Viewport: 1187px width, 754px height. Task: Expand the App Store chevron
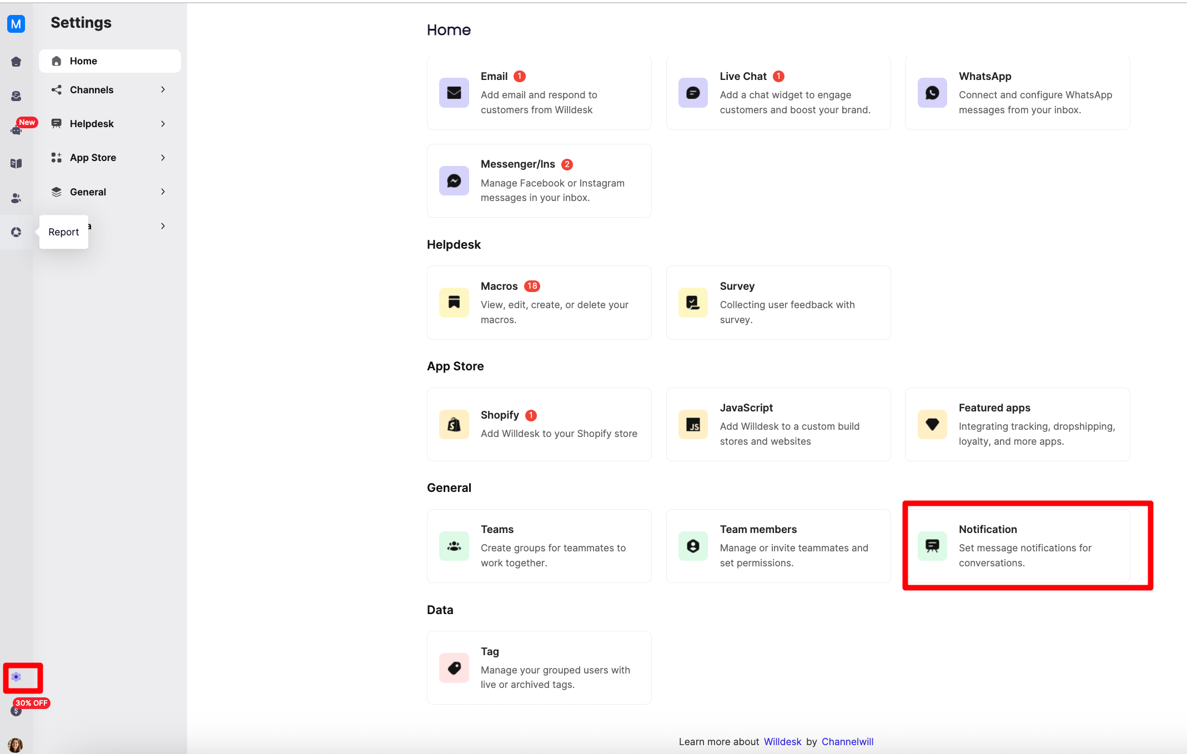point(163,158)
